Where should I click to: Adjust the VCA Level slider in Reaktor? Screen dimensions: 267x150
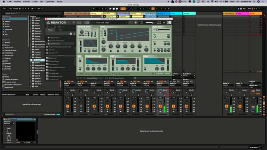pos(168,65)
